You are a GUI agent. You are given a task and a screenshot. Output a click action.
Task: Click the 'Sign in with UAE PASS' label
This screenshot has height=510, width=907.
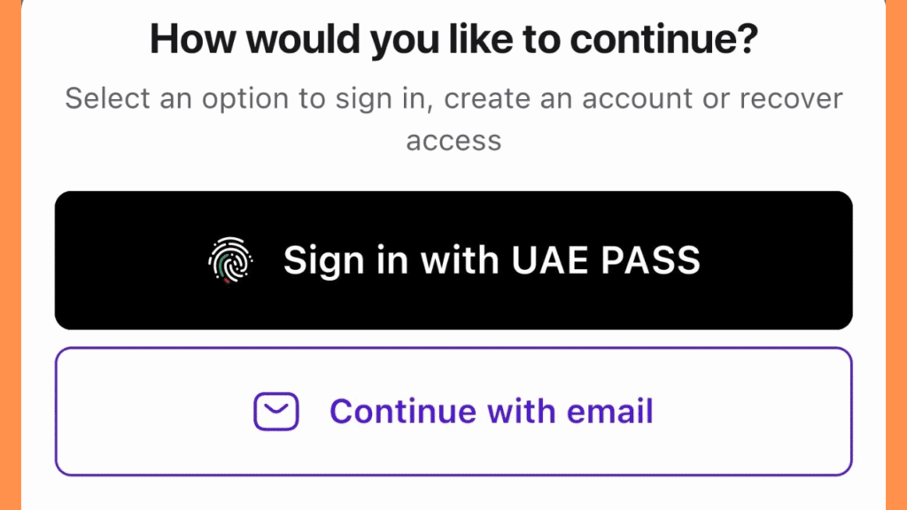tap(491, 259)
